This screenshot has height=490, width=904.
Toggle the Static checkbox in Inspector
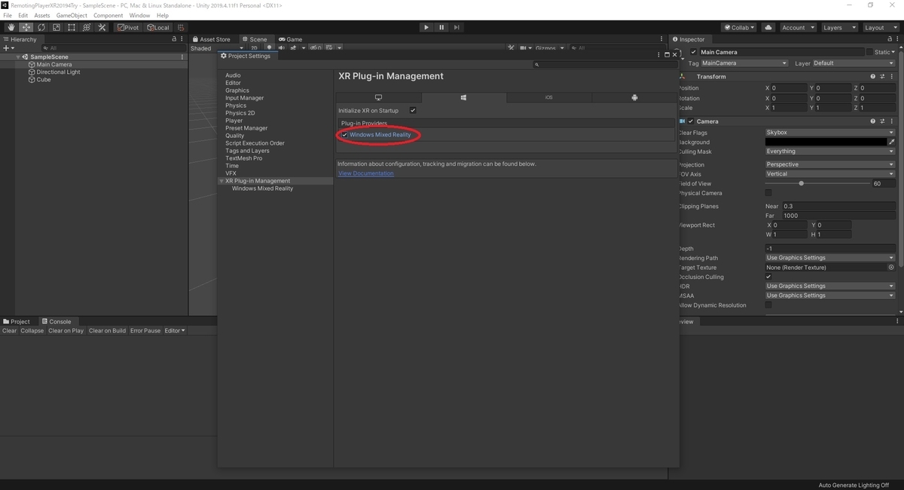click(869, 52)
